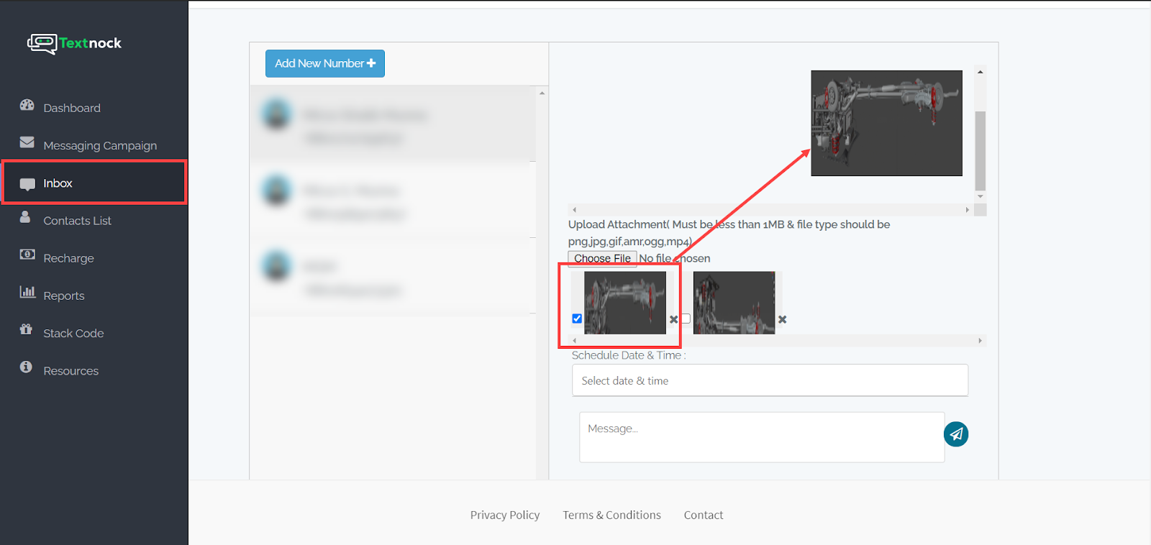This screenshot has height=545, width=1151.
Task: Click the Choose File button
Action: coord(602,258)
